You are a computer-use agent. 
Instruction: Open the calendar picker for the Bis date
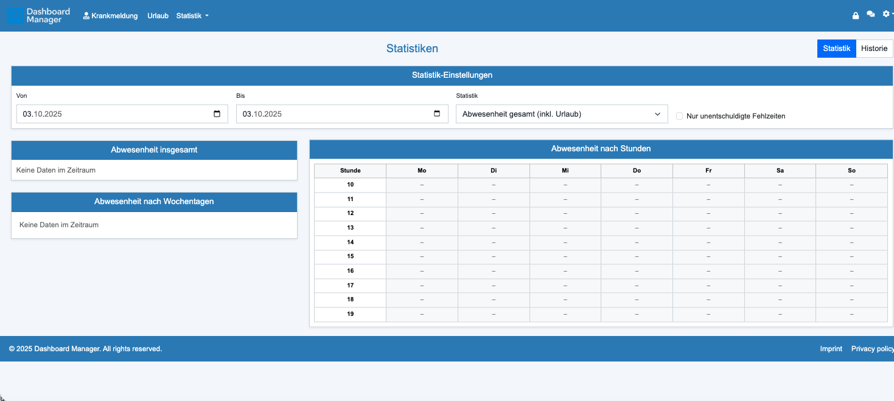(x=436, y=113)
